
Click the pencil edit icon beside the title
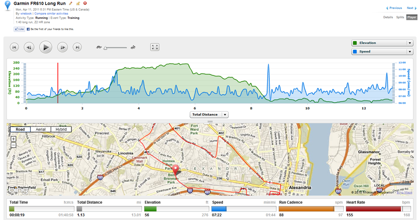71,3
